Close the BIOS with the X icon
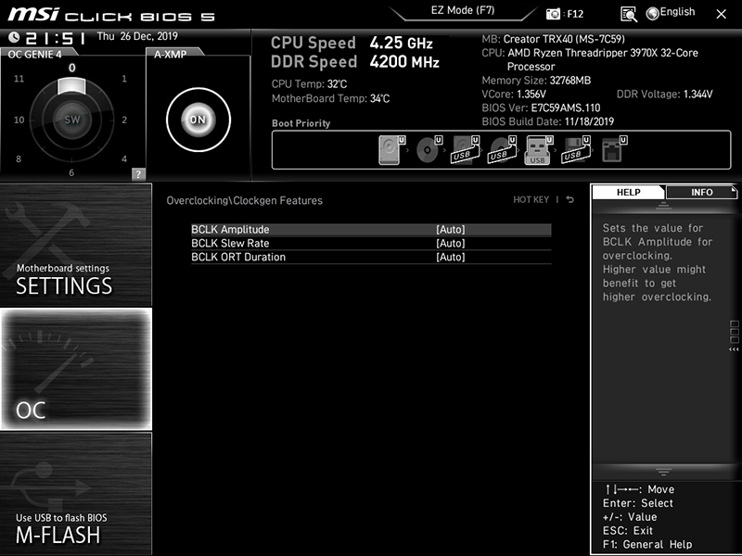This screenshot has width=742, height=556. (x=722, y=14)
